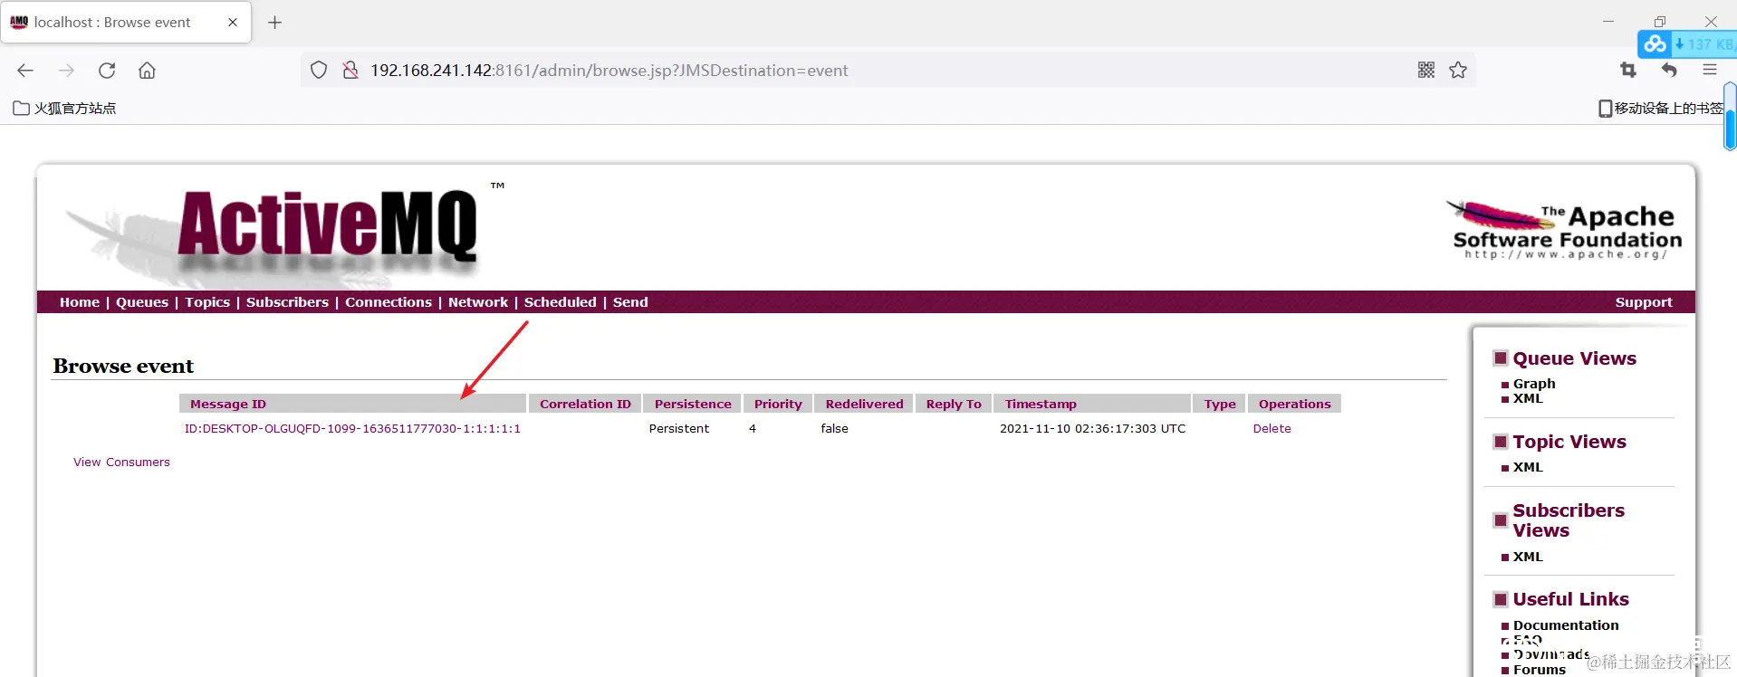
Task: Close the 'localhost : Browse event' tab
Action: point(233,23)
